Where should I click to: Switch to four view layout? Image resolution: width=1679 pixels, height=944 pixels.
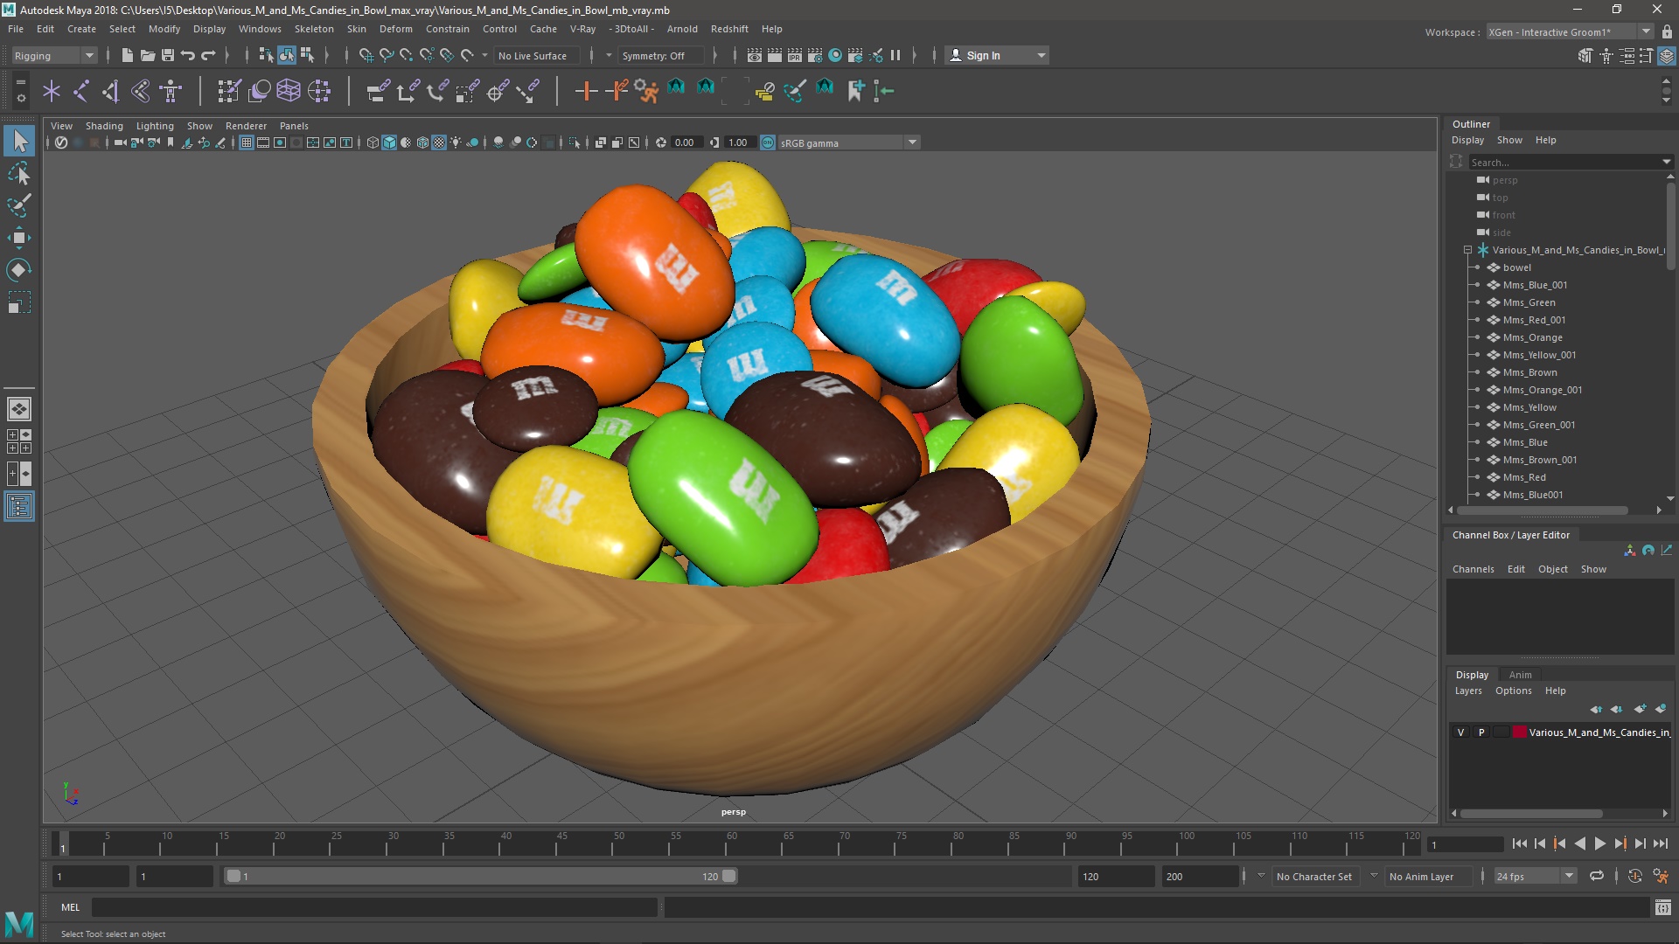pos(19,441)
